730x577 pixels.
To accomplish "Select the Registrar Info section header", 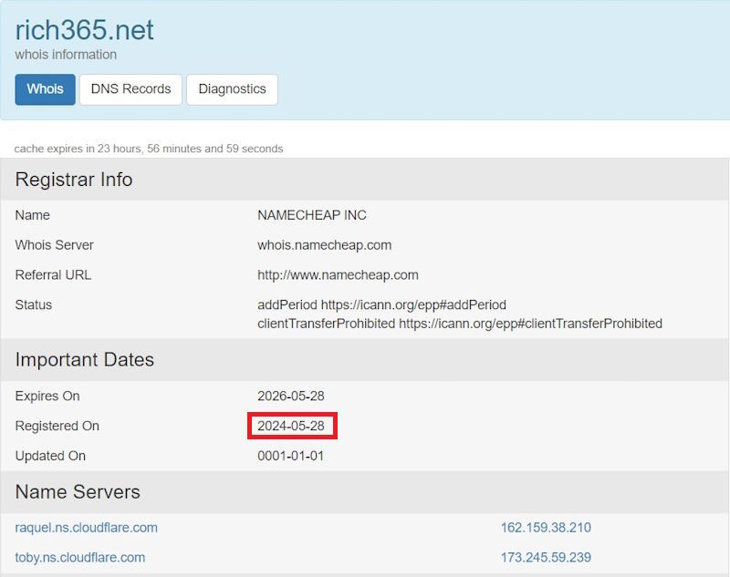I will [73, 180].
